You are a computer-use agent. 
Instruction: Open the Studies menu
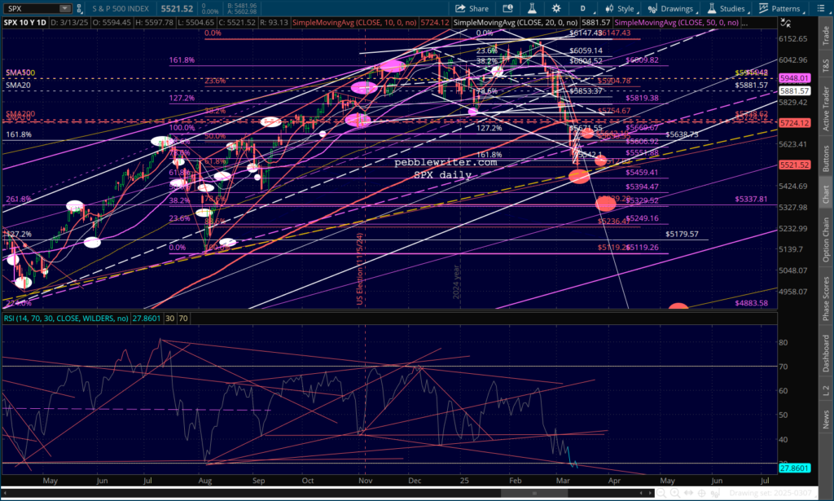[x=726, y=8]
